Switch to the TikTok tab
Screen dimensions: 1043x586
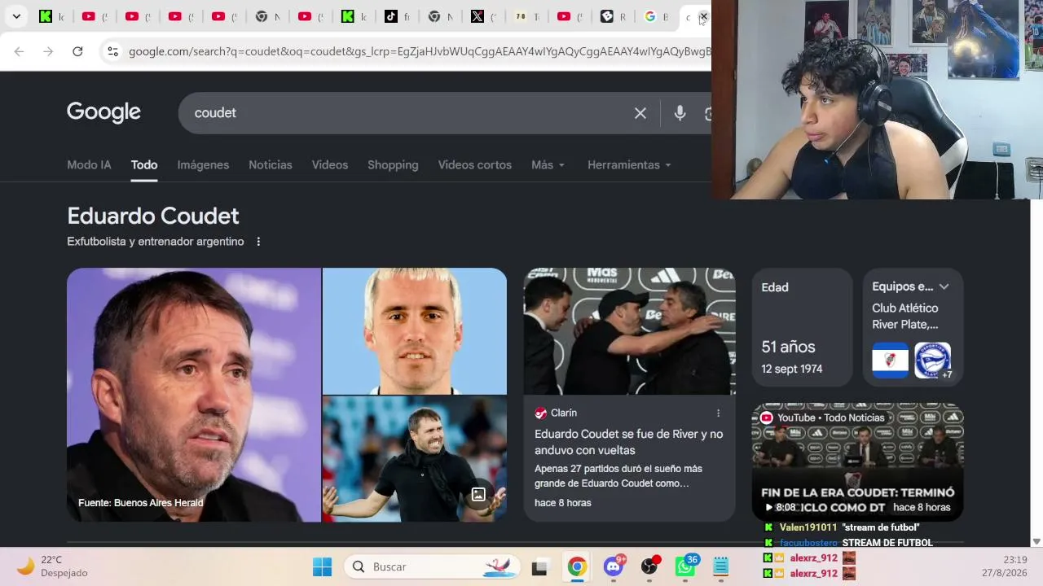(397, 16)
